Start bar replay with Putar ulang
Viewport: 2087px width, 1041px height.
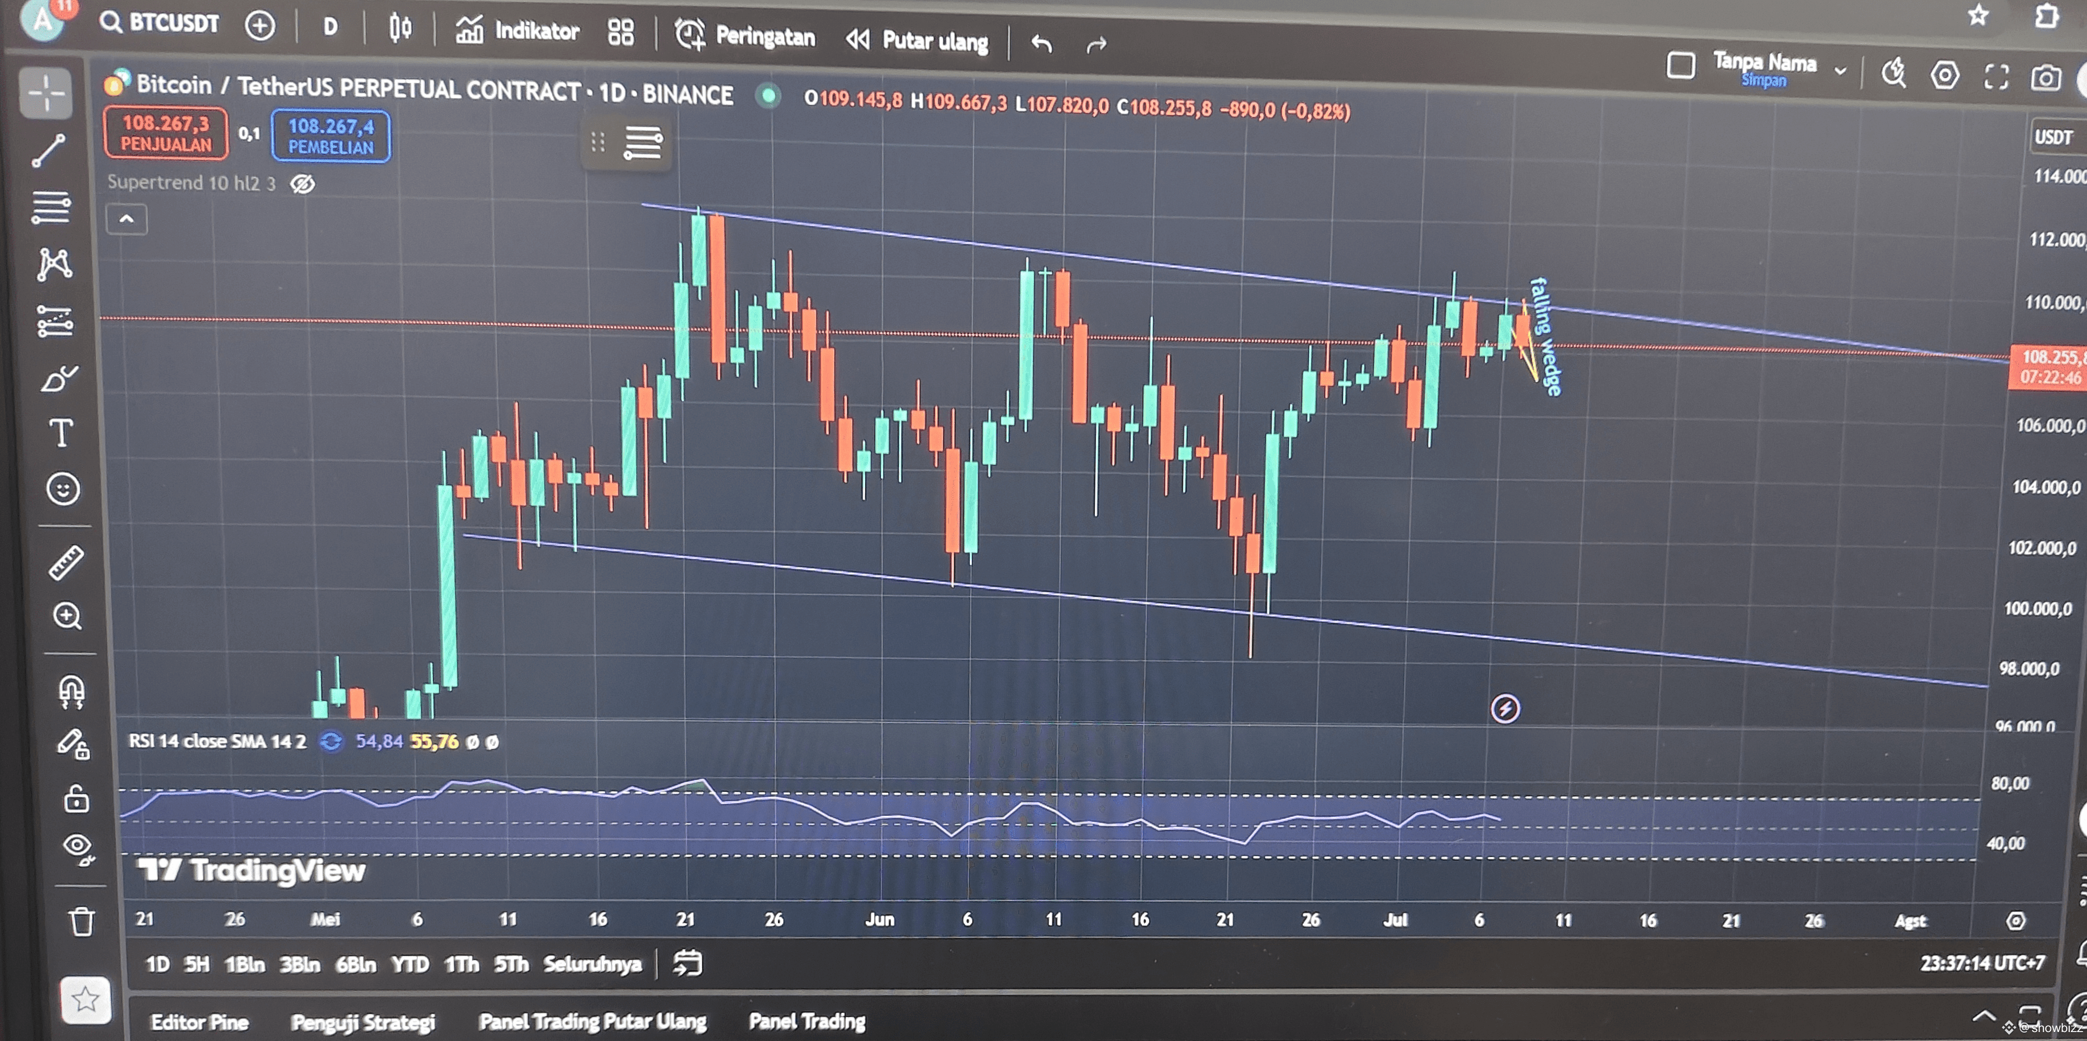(917, 40)
